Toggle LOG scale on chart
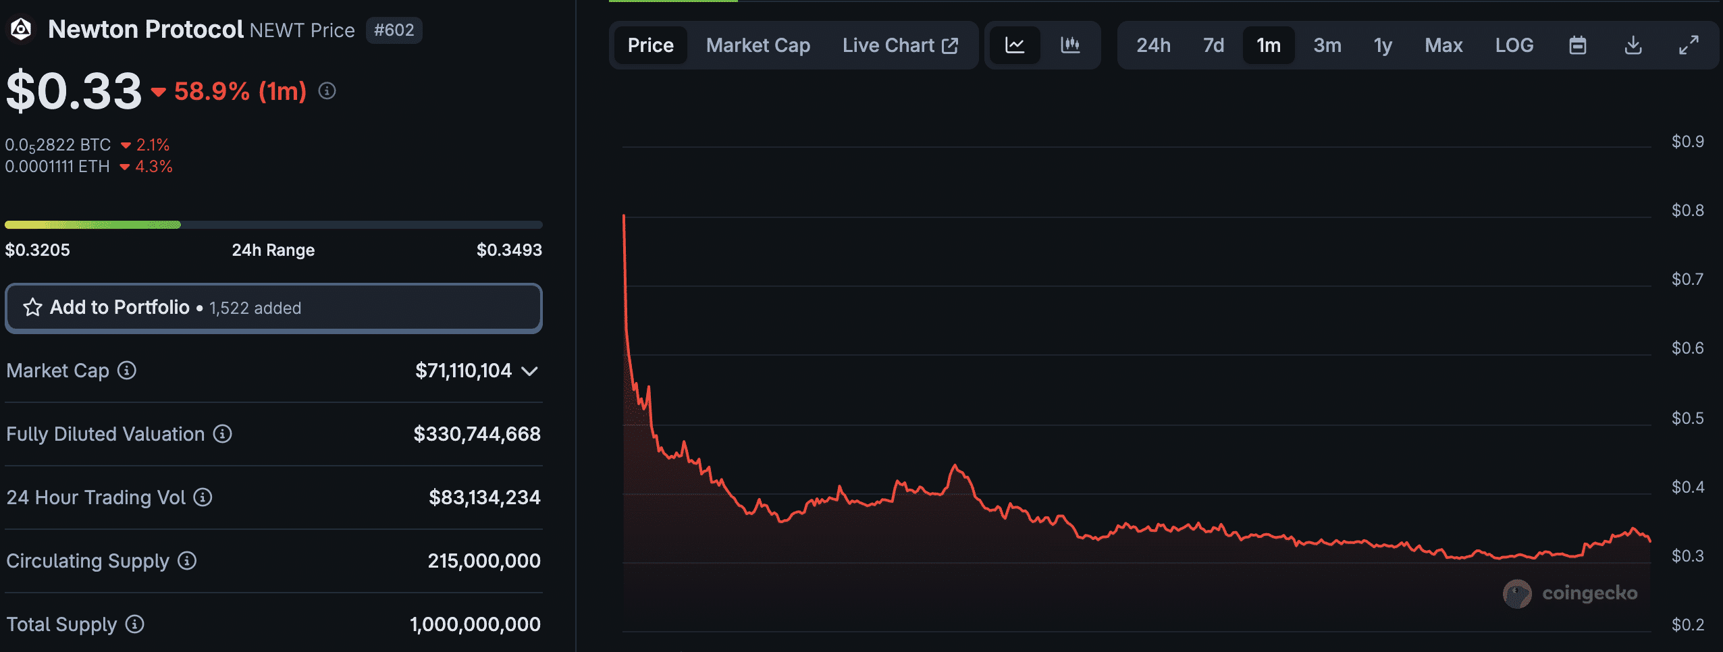This screenshot has width=1723, height=652. pyautogui.click(x=1514, y=45)
